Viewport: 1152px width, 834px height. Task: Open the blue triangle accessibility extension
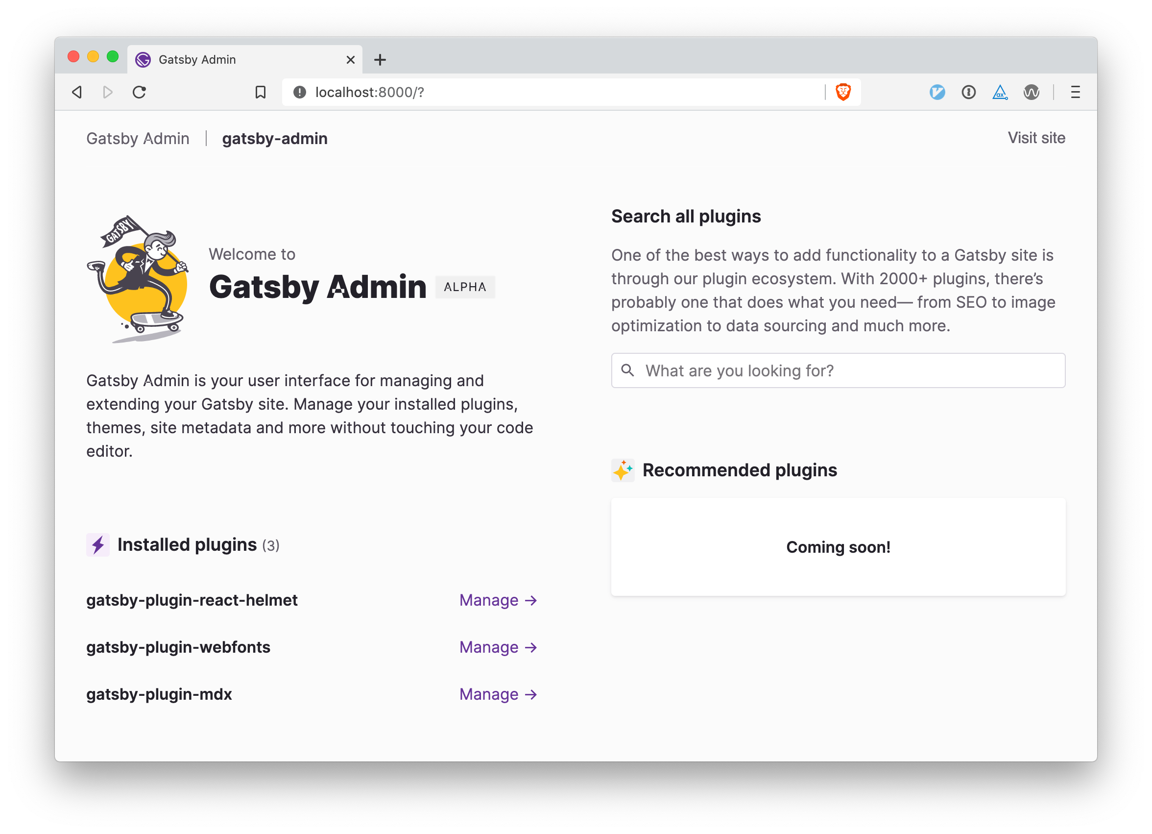click(x=1000, y=92)
